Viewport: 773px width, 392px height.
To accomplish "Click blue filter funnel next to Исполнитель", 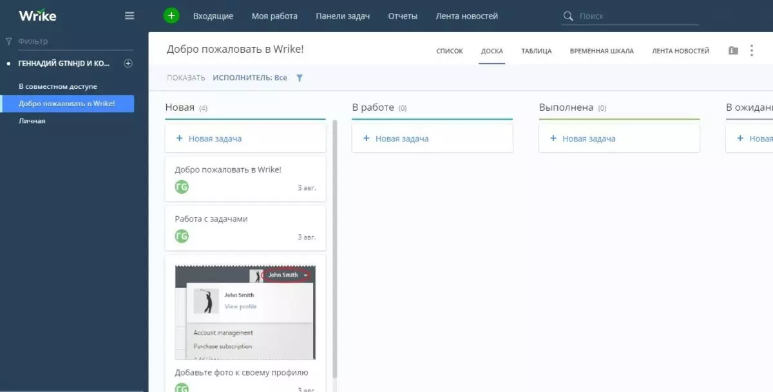I will point(299,78).
